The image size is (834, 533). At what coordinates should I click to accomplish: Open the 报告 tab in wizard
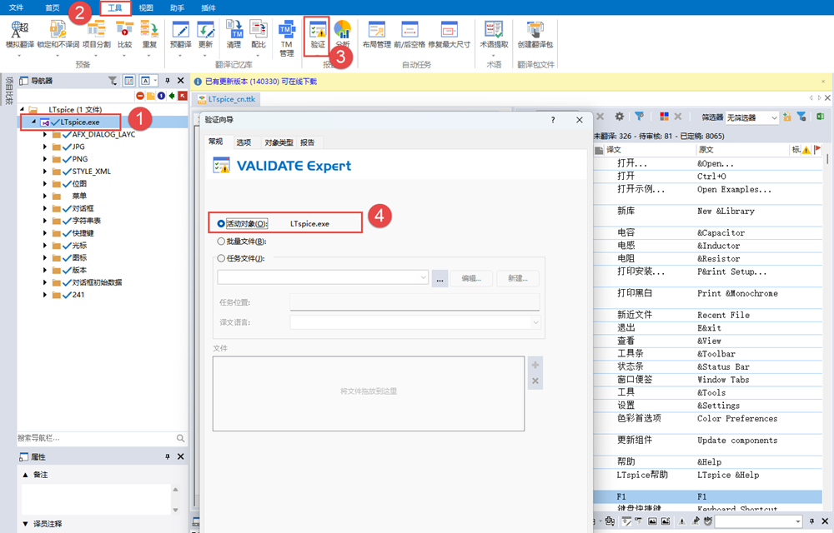308,142
